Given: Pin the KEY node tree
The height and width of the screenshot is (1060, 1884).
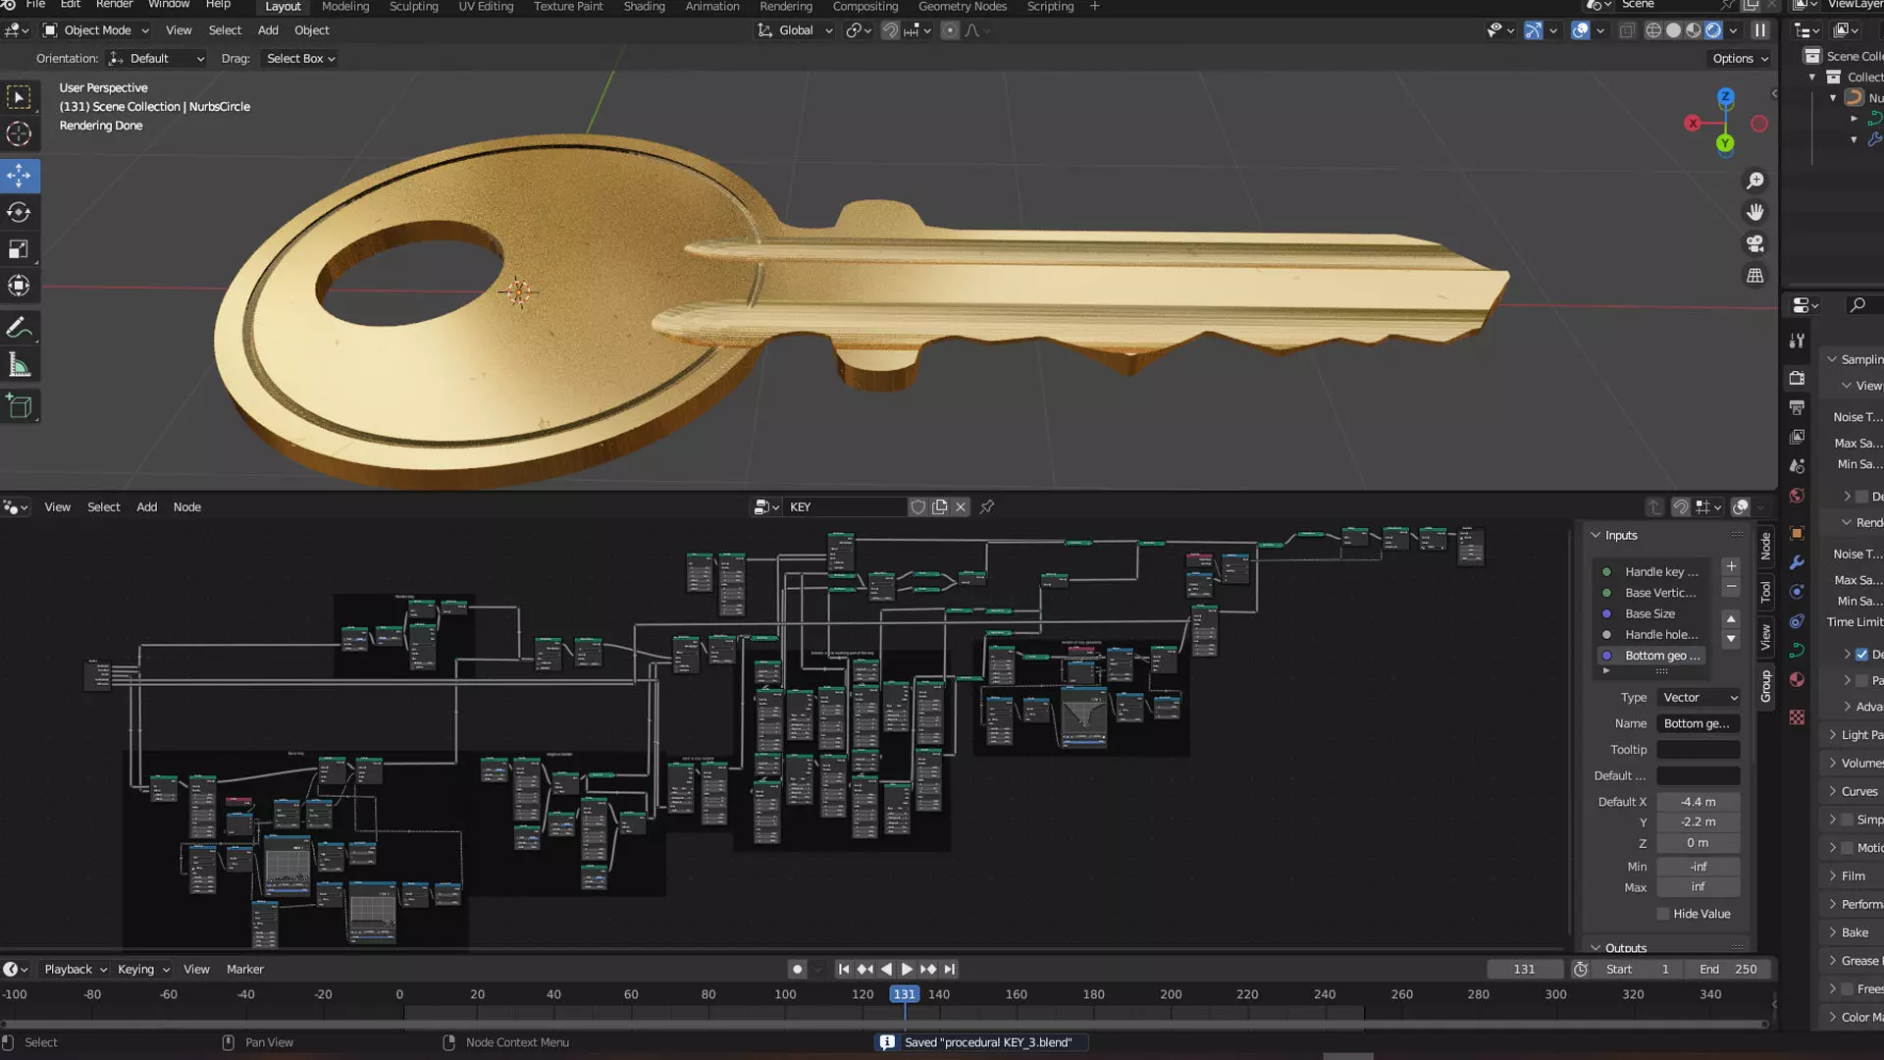Looking at the screenshot, I should [987, 507].
